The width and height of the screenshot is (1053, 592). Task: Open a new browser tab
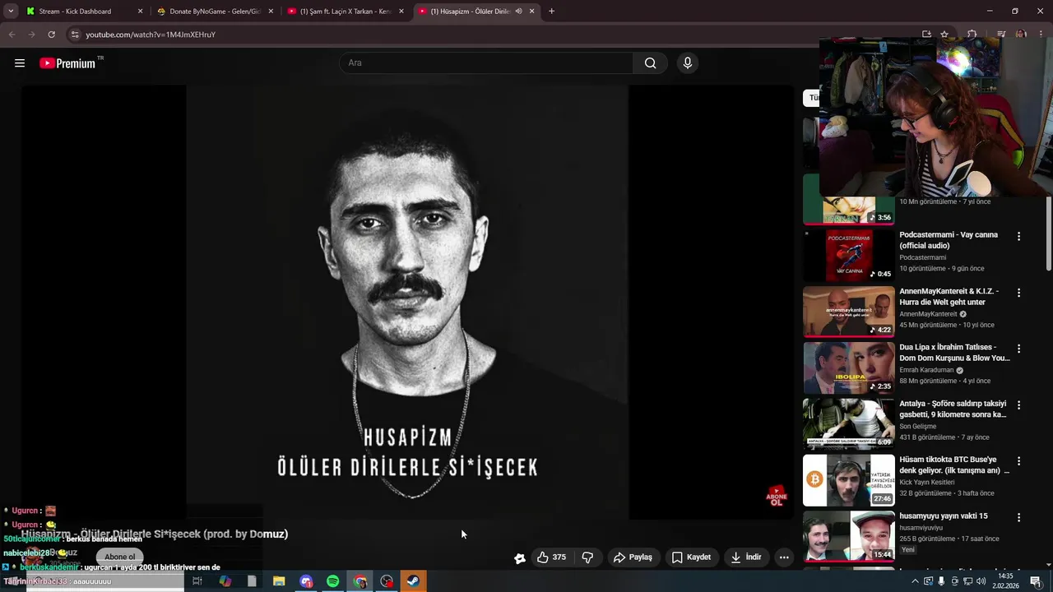coord(551,12)
